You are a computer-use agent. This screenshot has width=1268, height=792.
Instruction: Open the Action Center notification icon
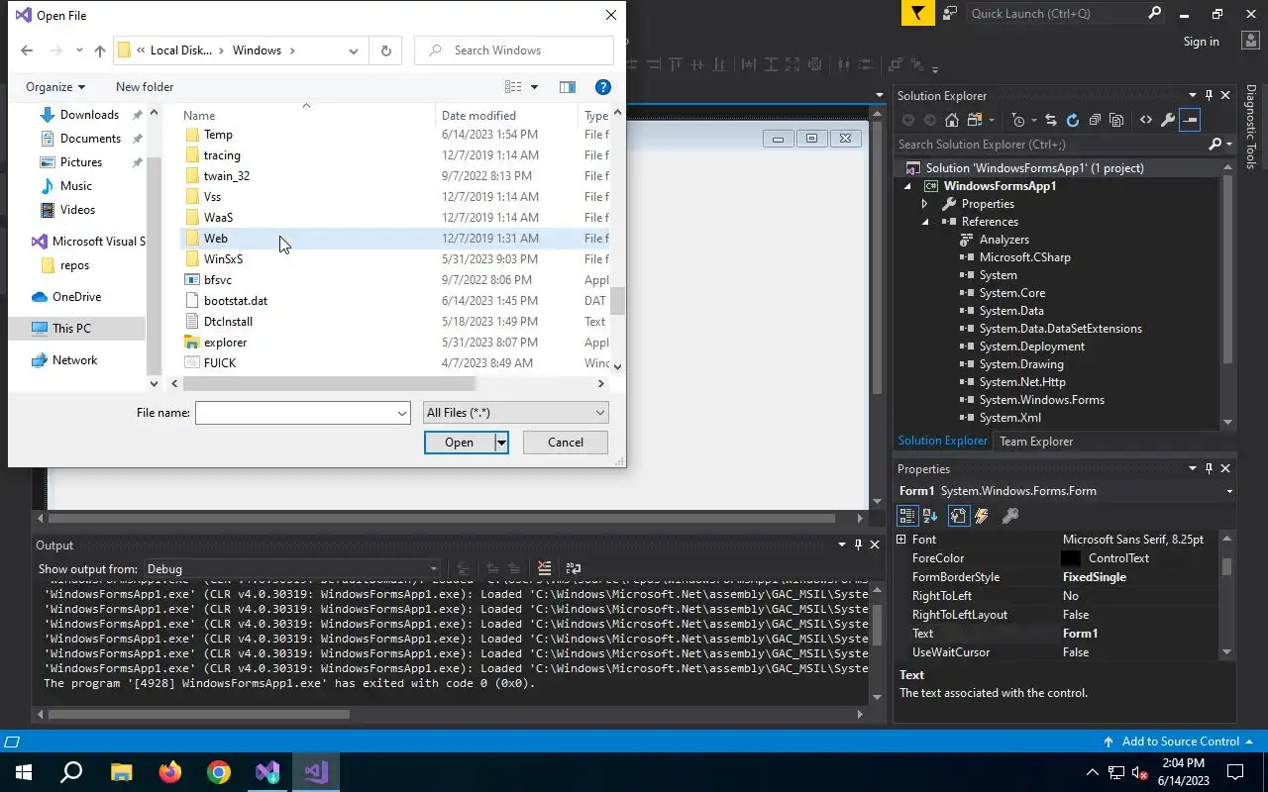pos(1235,772)
